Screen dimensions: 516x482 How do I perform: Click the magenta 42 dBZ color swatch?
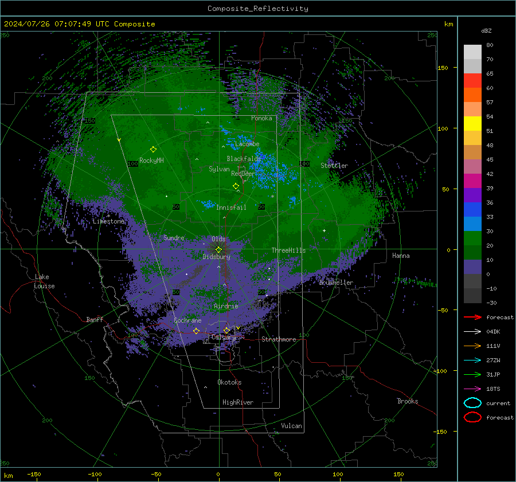pos(472,181)
